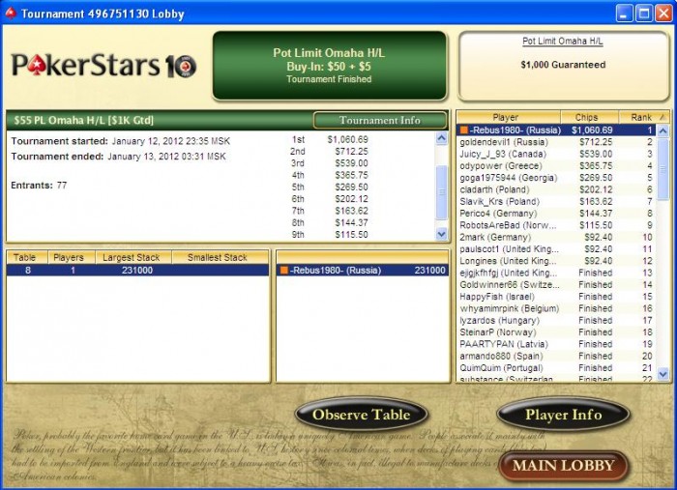Click the 2nd place prize $712.25

(351, 152)
